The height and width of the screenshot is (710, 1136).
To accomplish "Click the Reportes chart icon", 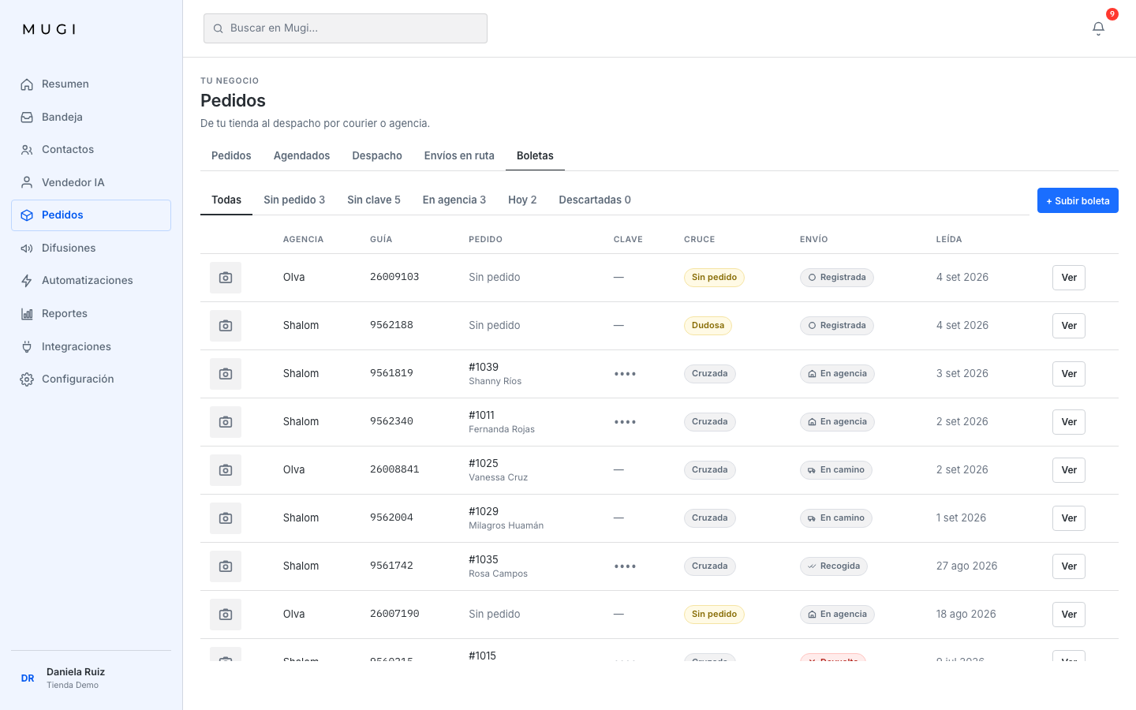I will 27,314.
